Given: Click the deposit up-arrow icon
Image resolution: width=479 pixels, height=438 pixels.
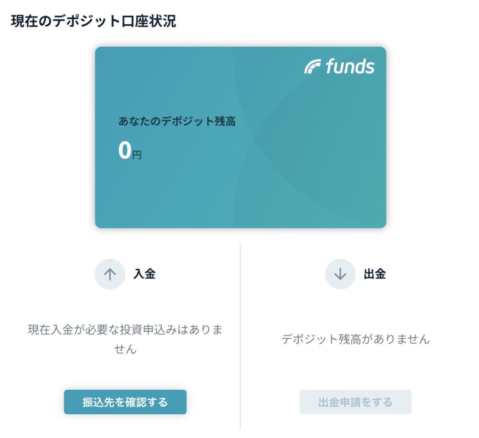Looking at the screenshot, I should pos(110,274).
